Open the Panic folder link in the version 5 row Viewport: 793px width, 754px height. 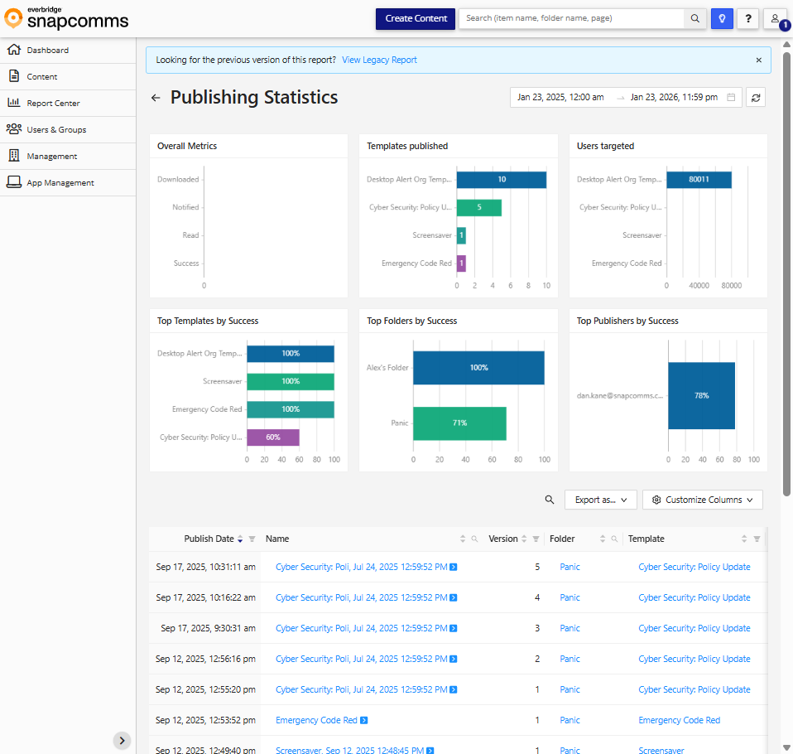point(570,567)
